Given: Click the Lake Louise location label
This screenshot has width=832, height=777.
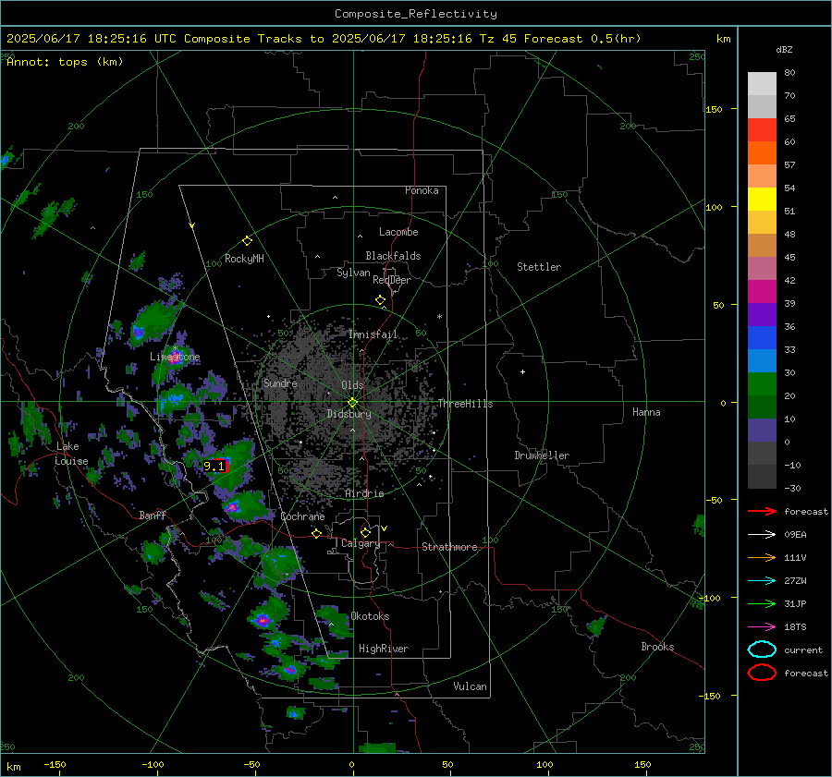Looking at the screenshot, I should 71,454.
